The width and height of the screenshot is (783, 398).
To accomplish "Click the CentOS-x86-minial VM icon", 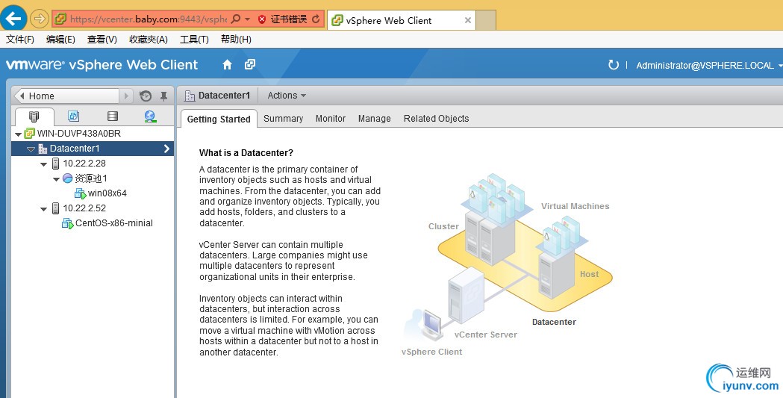I will point(68,223).
